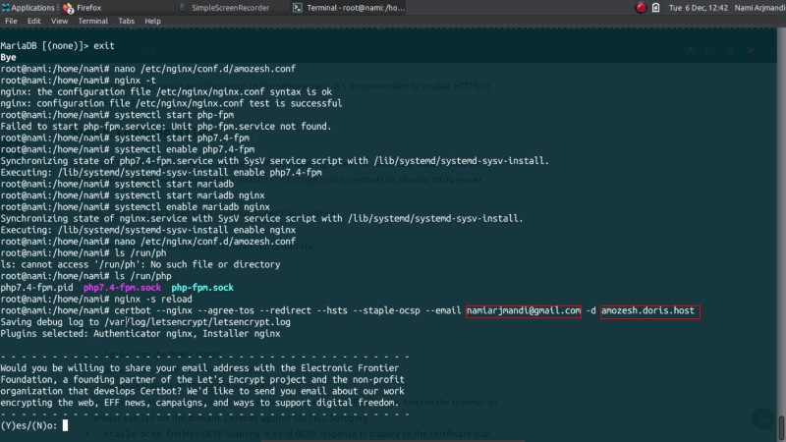This screenshot has height=442, width=786.
Task: Click the php-fpm.sock file name
Action: 202,288
